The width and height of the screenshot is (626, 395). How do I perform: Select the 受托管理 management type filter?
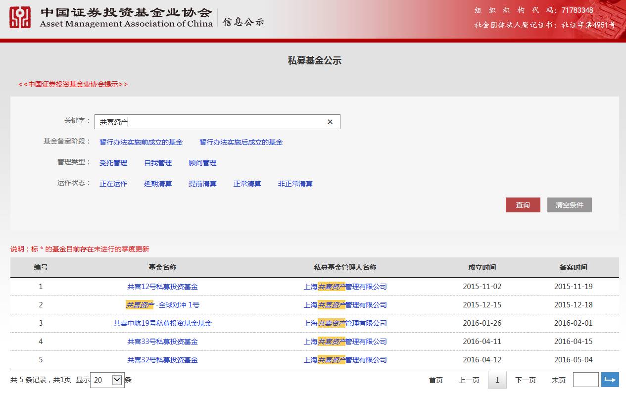coord(113,162)
